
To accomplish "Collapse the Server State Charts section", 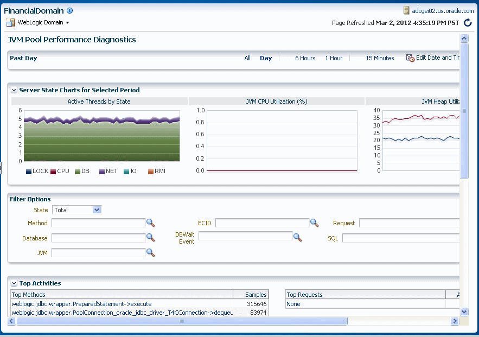I will [14, 90].
